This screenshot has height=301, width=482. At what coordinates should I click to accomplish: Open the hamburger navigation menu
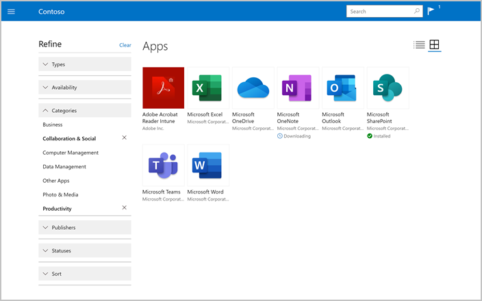pos(11,12)
